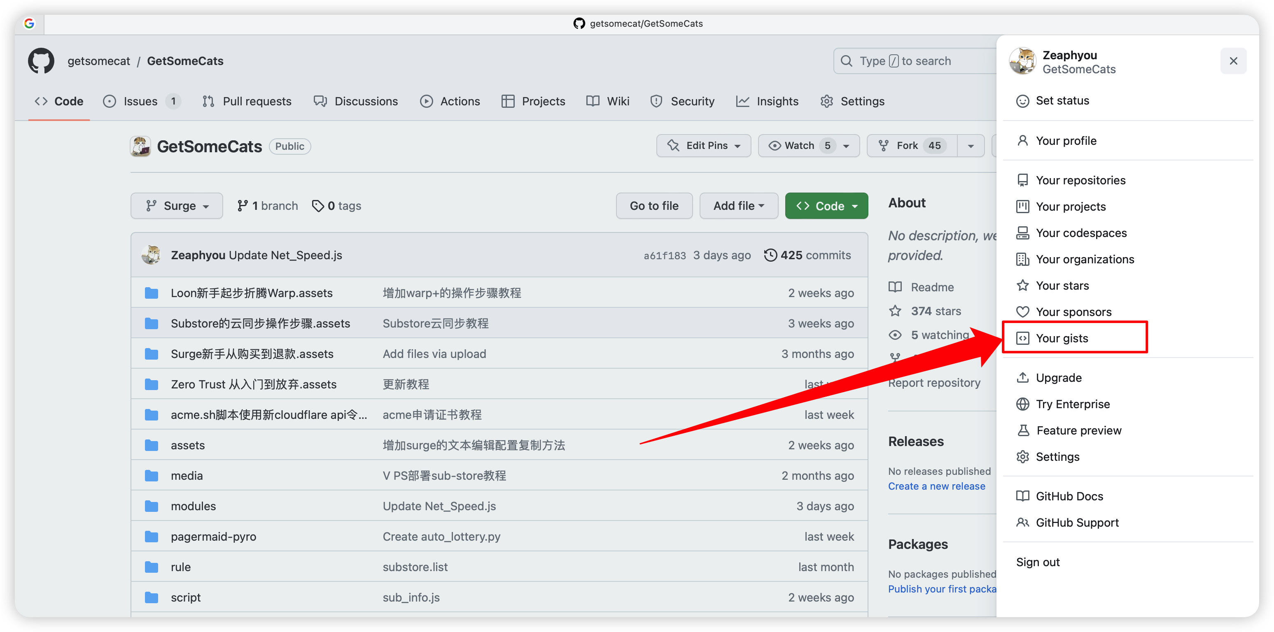Click the Set status smiley icon

[x=1022, y=101]
